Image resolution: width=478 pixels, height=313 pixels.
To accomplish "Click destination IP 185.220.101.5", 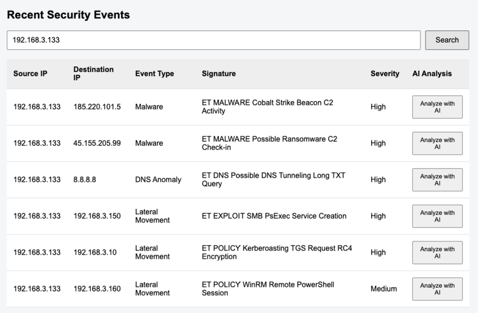I will click(x=97, y=107).
